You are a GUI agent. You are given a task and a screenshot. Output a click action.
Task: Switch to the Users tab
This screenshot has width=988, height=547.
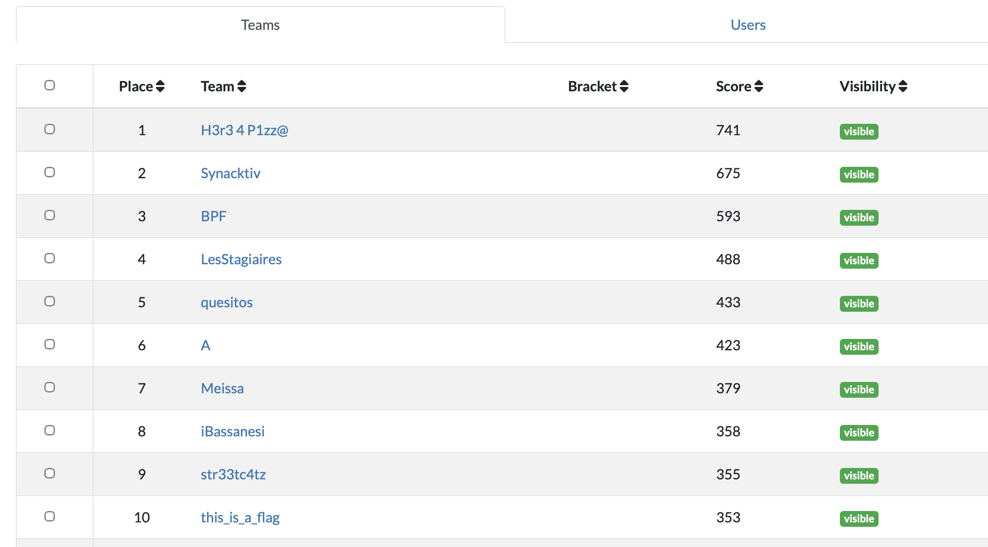[x=748, y=25]
